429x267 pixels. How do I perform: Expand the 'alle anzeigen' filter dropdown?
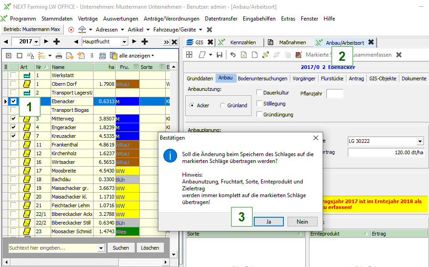click(x=152, y=56)
